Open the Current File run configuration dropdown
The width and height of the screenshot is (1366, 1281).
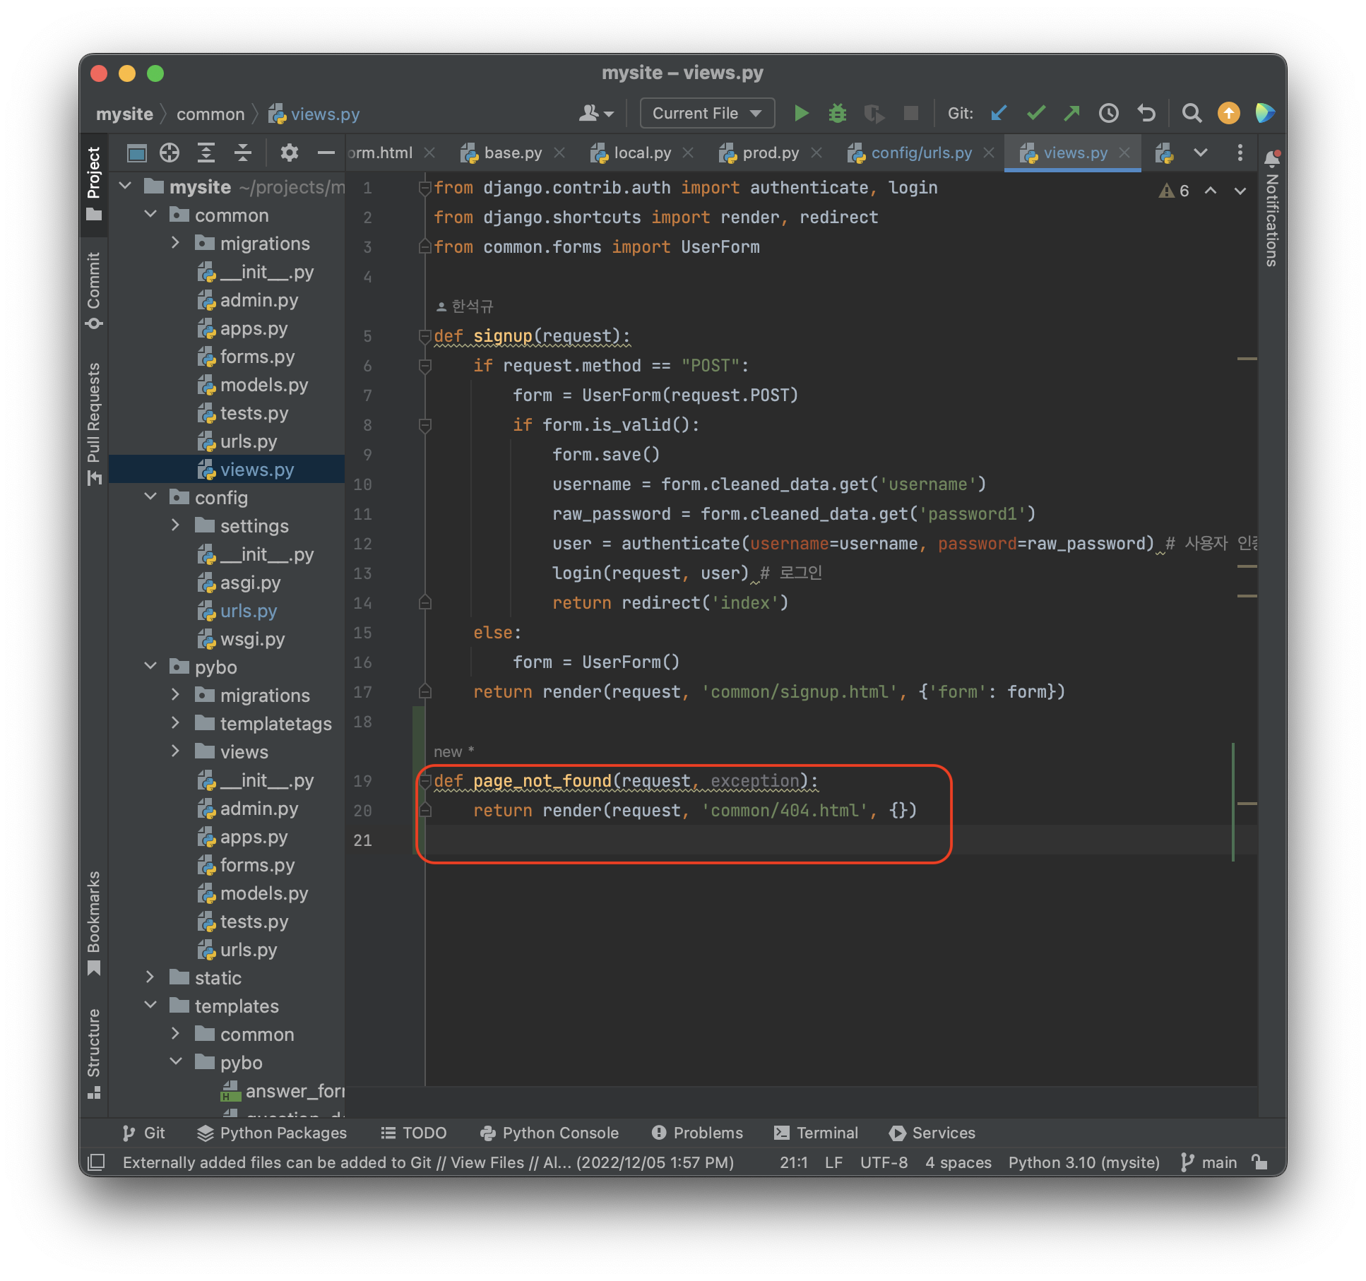point(707,113)
